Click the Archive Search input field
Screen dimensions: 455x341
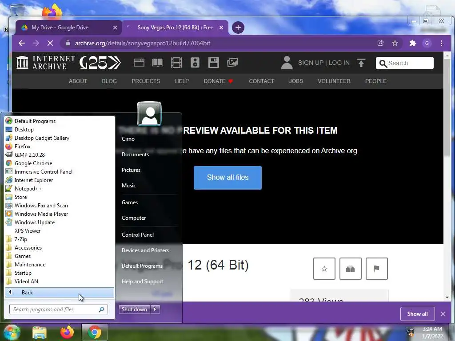tap(404, 63)
